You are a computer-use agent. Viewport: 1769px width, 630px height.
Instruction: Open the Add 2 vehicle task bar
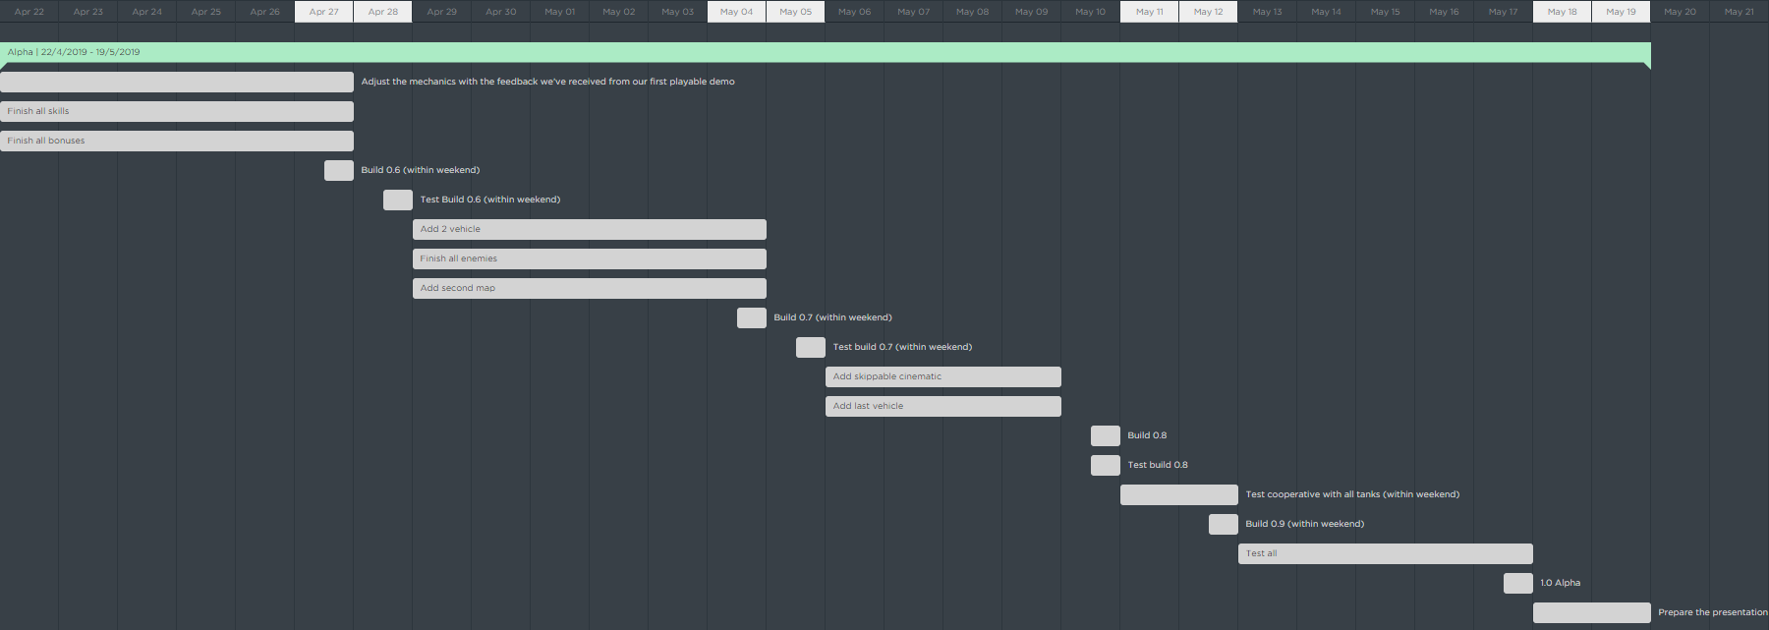click(590, 229)
